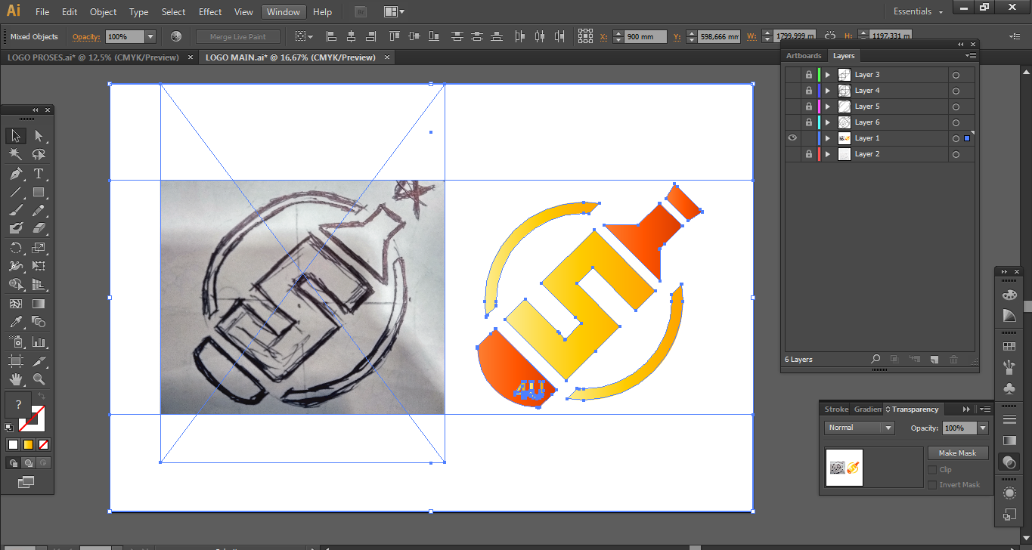Pick the Lasso tool
The width and height of the screenshot is (1032, 550).
(39, 154)
